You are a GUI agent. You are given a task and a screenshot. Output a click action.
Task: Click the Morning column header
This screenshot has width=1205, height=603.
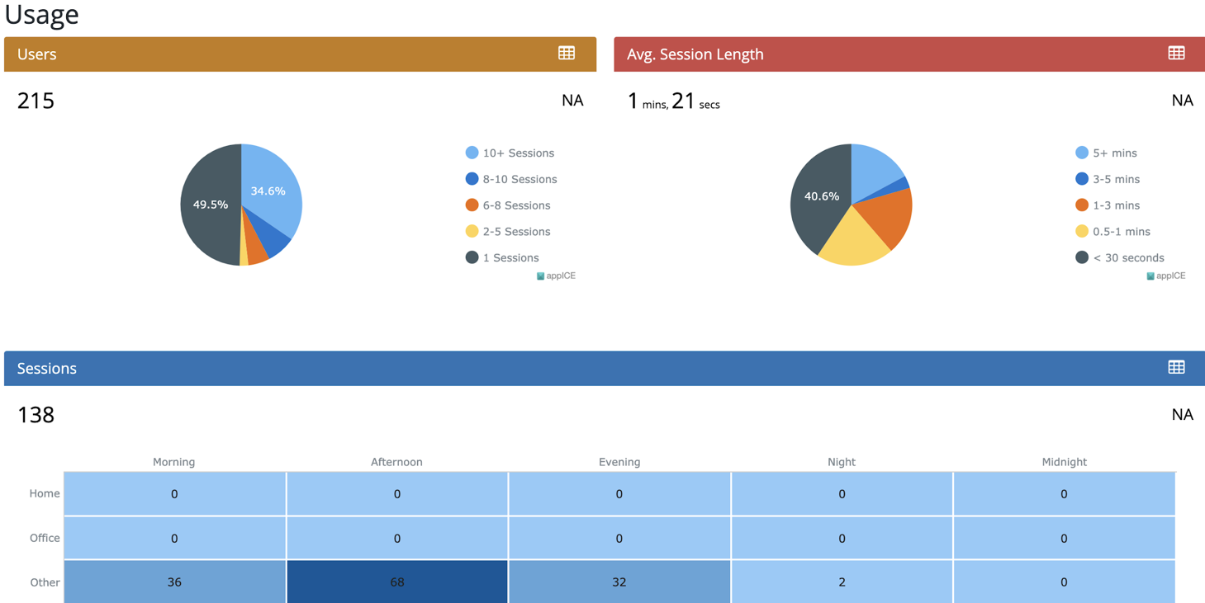(174, 462)
